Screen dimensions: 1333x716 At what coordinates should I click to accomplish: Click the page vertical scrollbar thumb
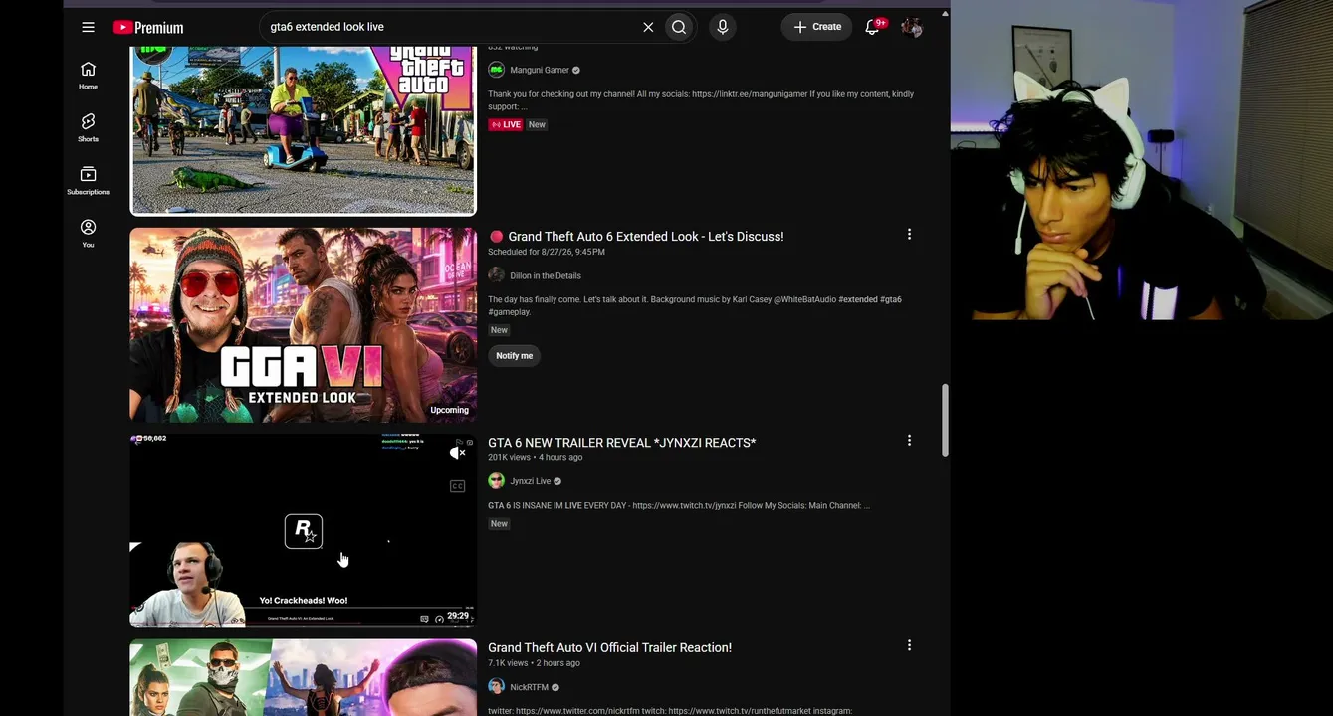[x=945, y=422]
